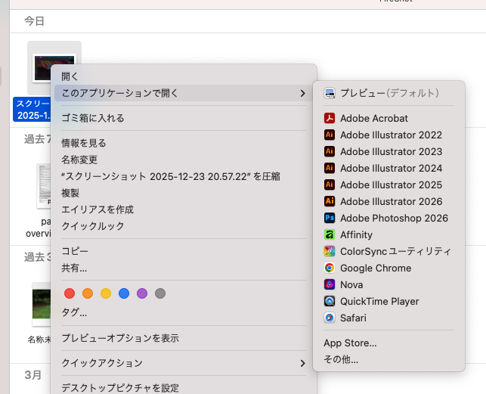Select 情報を見る menu entry
The height and width of the screenshot is (394, 486).
coord(84,143)
